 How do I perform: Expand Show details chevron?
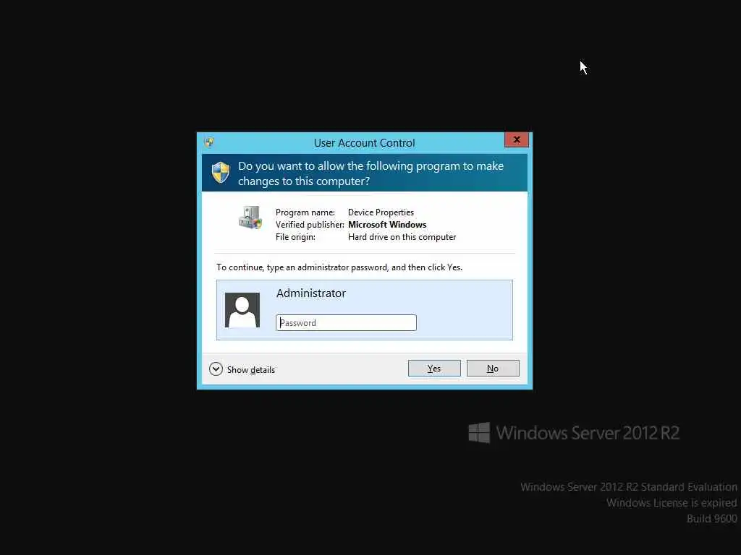coord(216,369)
